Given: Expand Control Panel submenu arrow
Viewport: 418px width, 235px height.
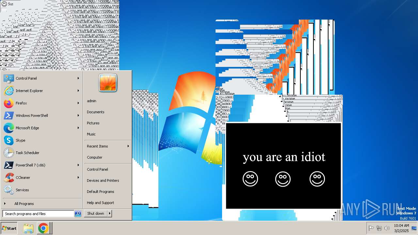Looking at the screenshot, I should (78, 78).
